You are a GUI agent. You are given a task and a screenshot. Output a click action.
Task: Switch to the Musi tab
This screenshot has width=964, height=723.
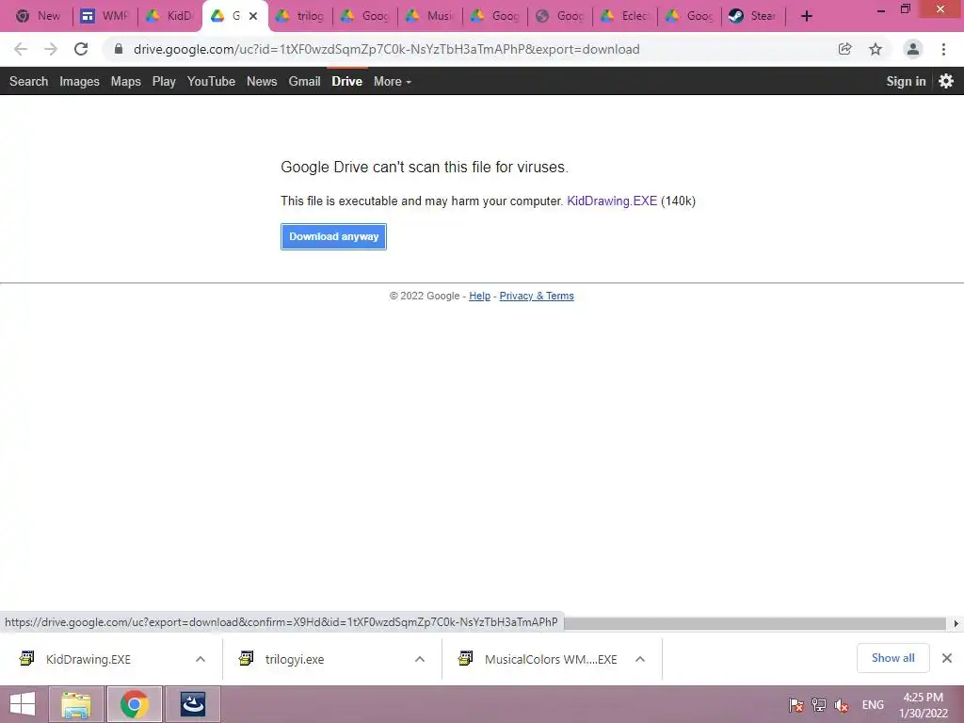pos(430,16)
